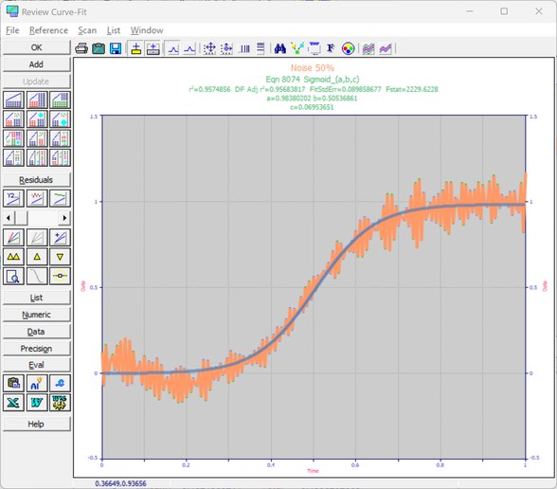Click the printer icon in the toolbar

pyautogui.click(x=81, y=48)
